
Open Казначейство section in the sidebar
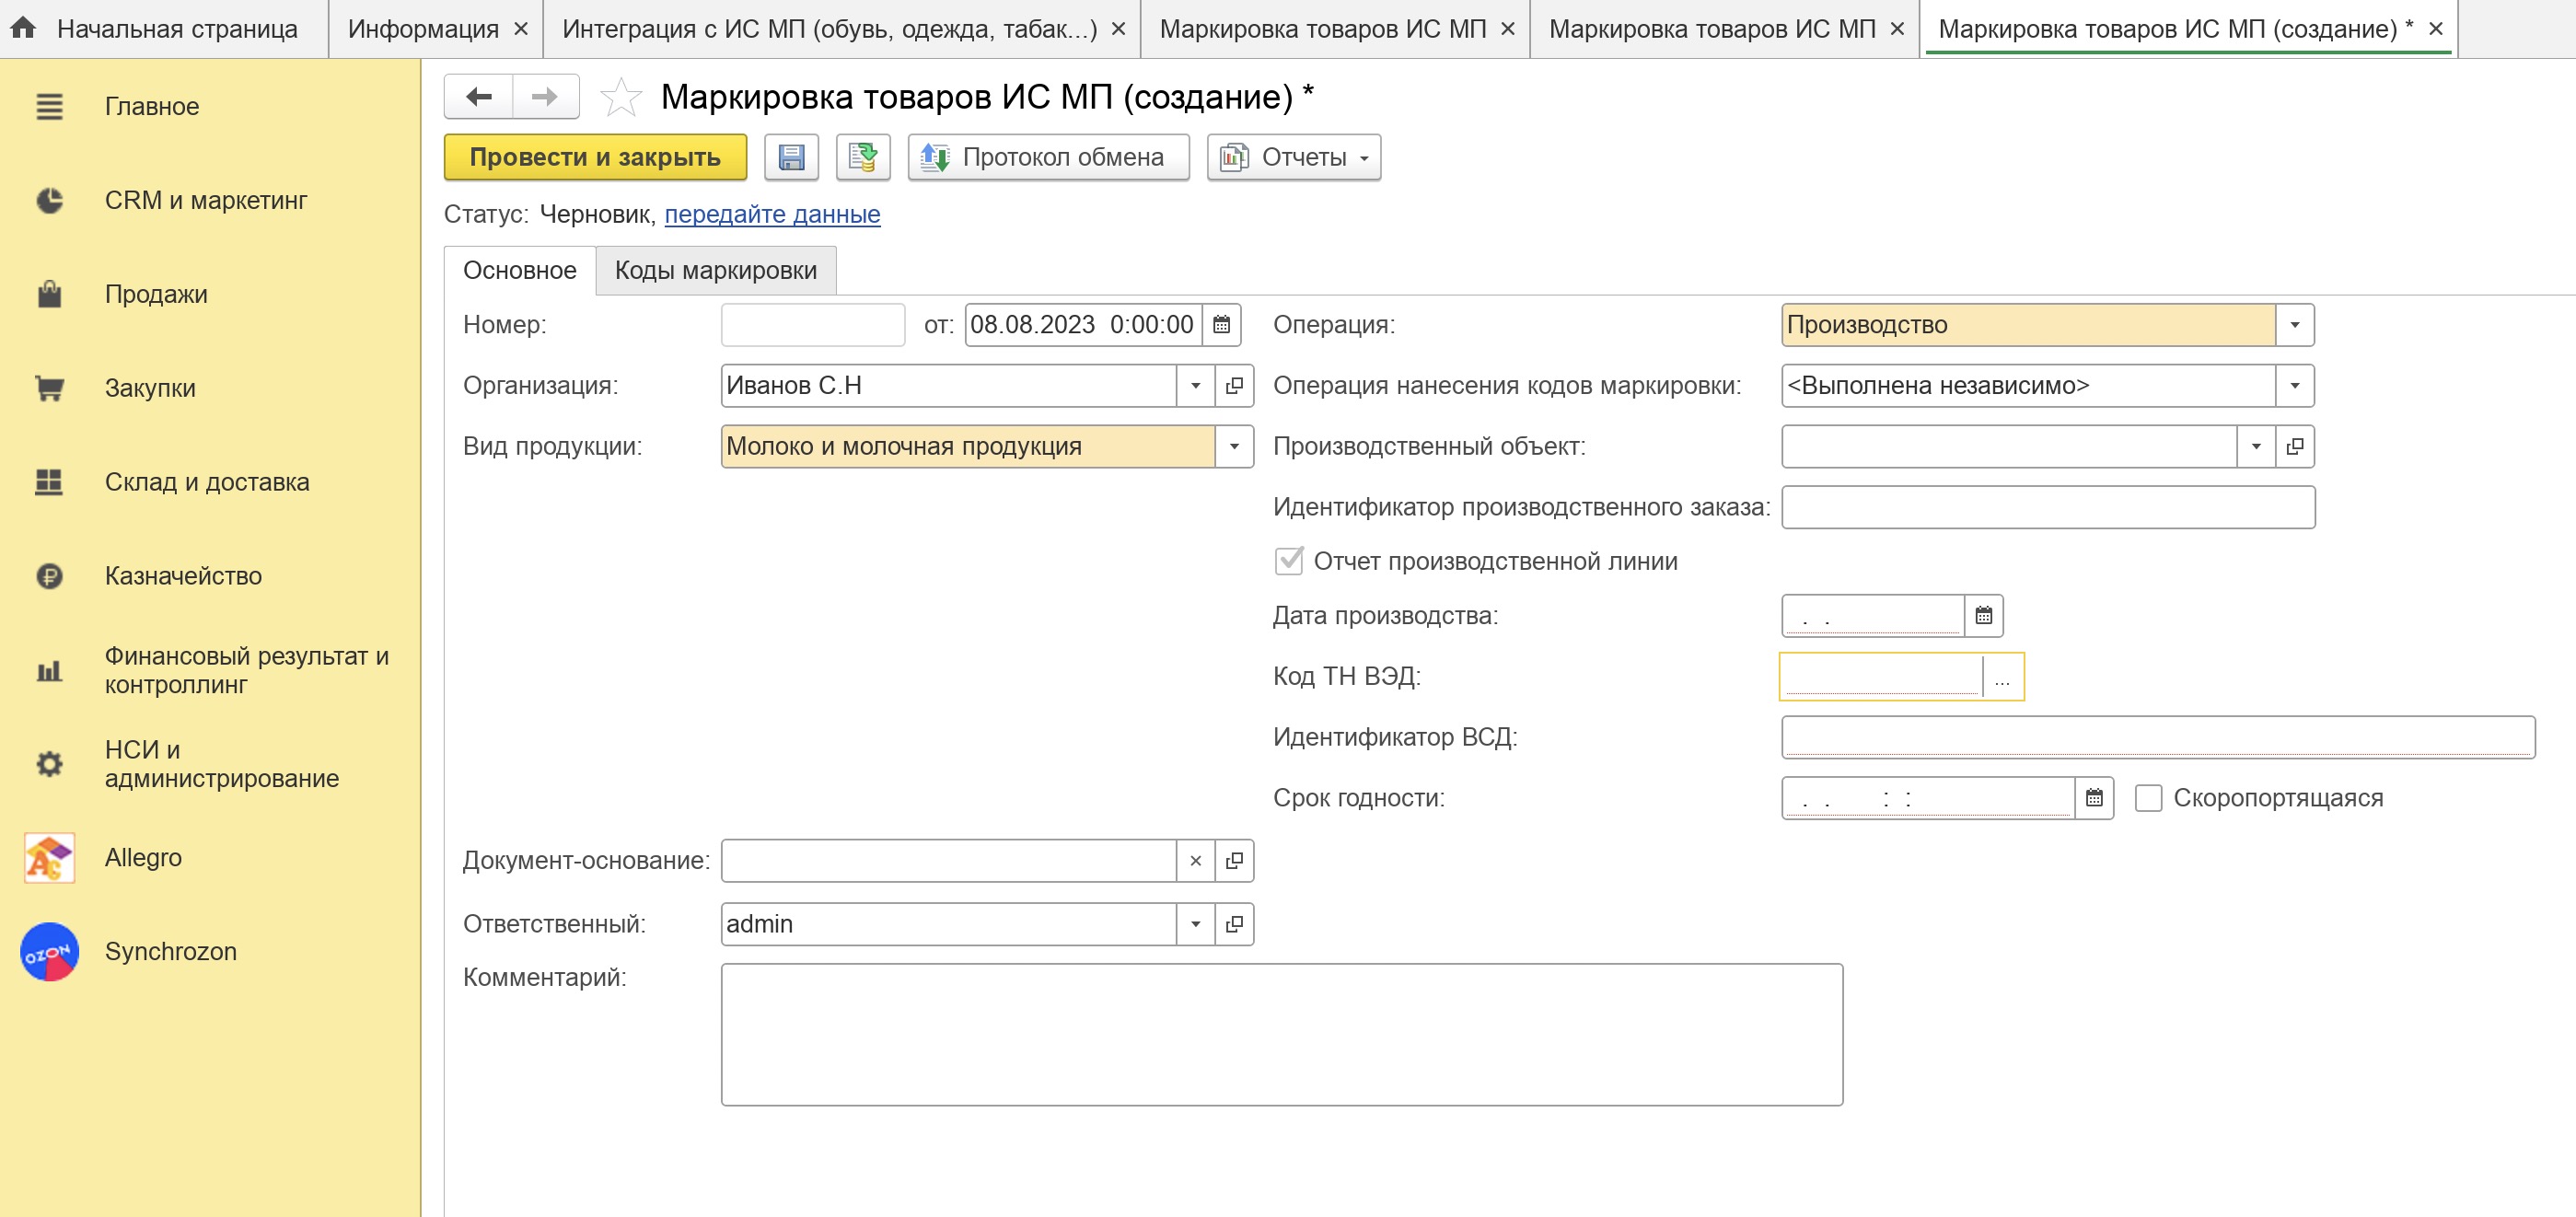pyautogui.click(x=183, y=576)
